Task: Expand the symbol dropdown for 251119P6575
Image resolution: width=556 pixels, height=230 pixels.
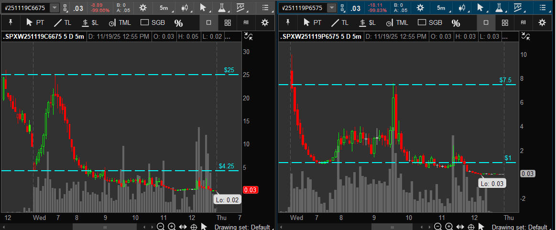Action: [331, 8]
